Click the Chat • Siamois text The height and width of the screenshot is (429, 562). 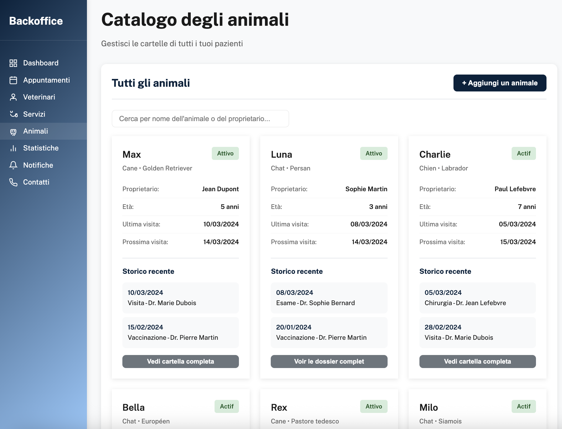440,421
